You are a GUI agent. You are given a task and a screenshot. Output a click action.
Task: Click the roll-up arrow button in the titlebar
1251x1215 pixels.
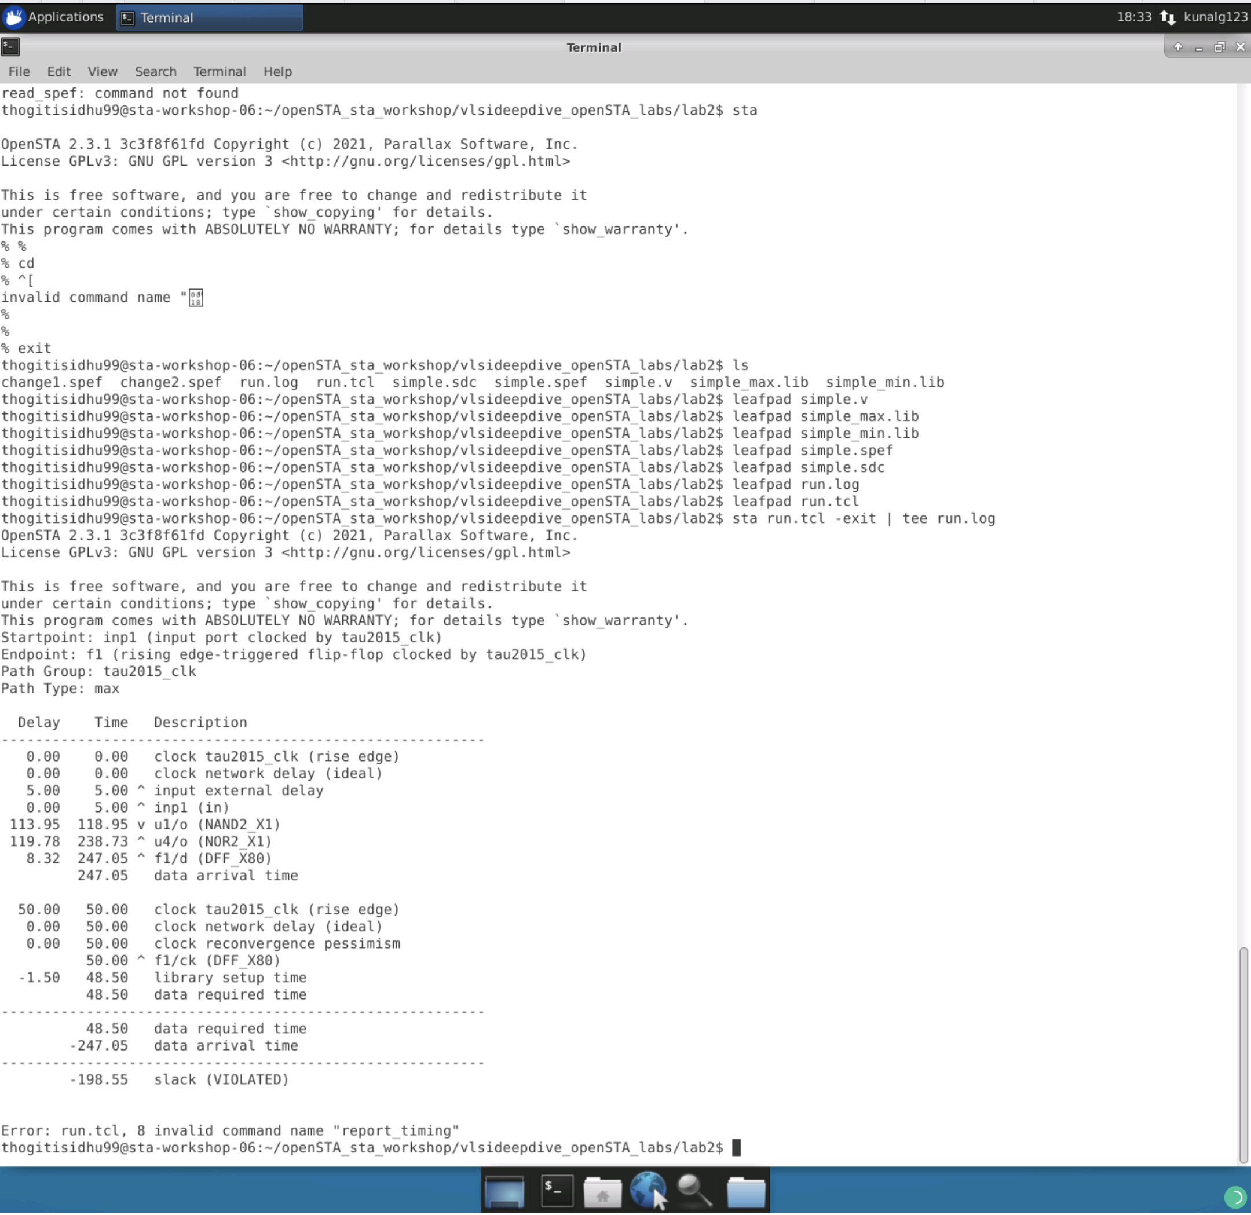(x=1177, y=46)
